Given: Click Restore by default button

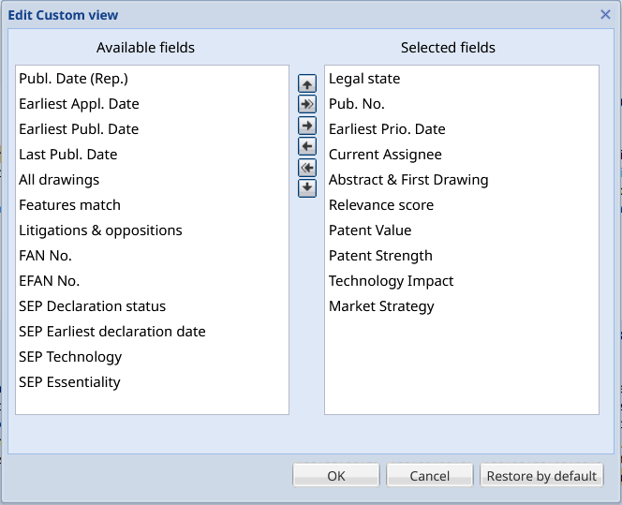Looking at the screenshot, I should pyautogui.click(x=541, y=476).
